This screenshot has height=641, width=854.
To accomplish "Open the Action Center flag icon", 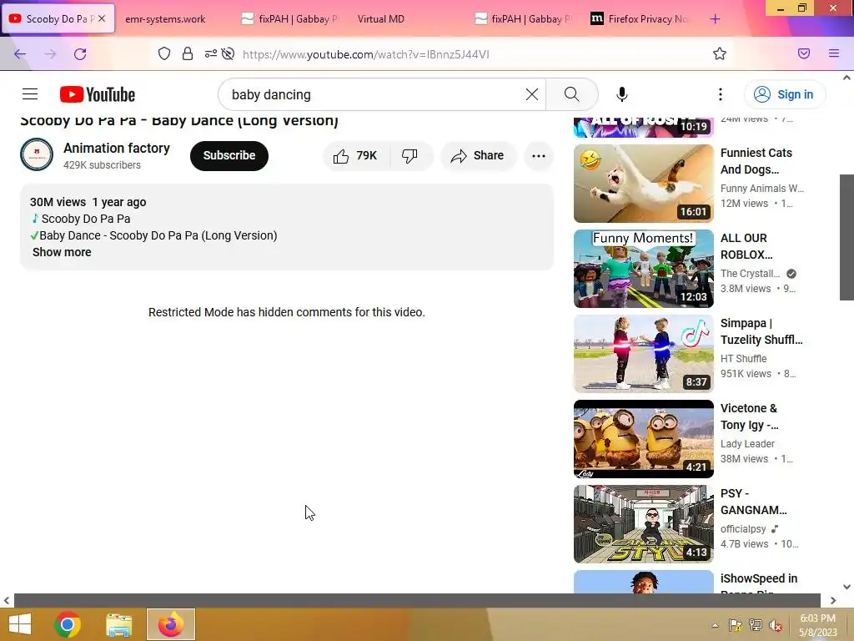I will click(736, 625).
